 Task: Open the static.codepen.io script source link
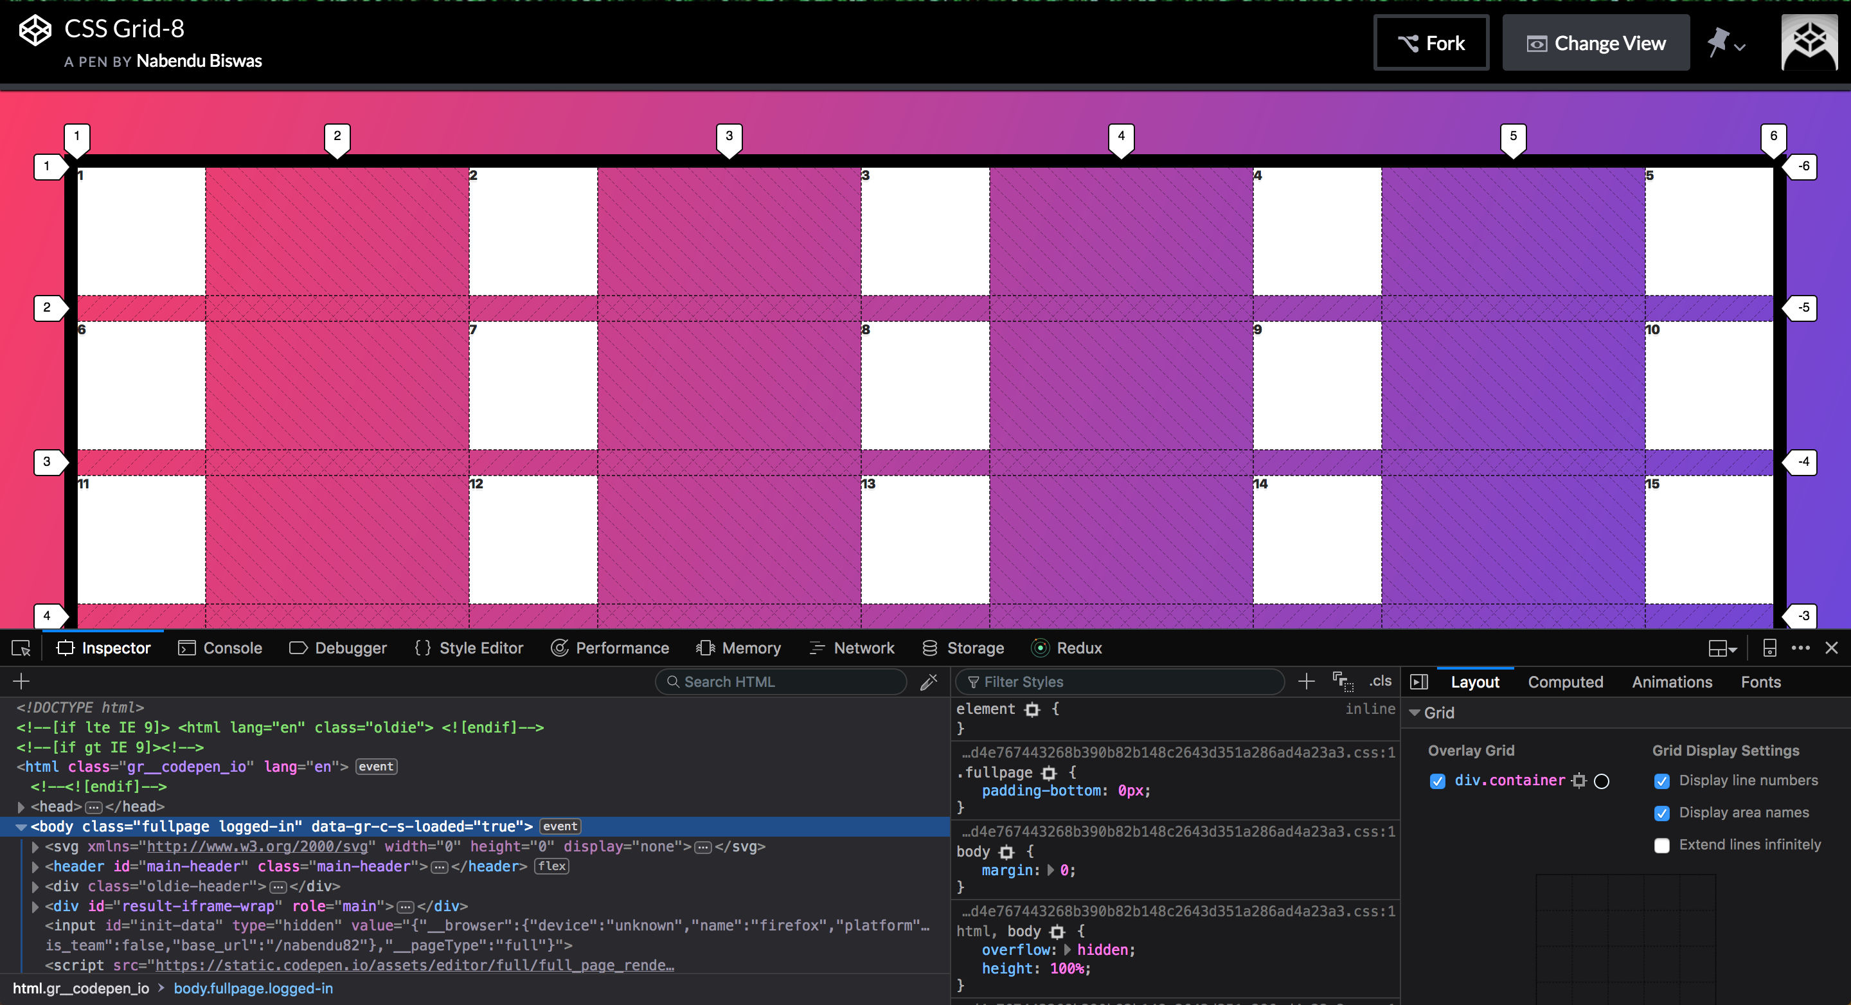(415, 966)
